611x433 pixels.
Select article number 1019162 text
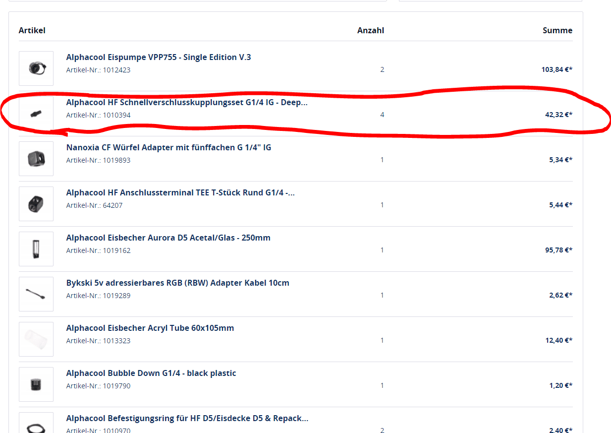pos(99,250)
